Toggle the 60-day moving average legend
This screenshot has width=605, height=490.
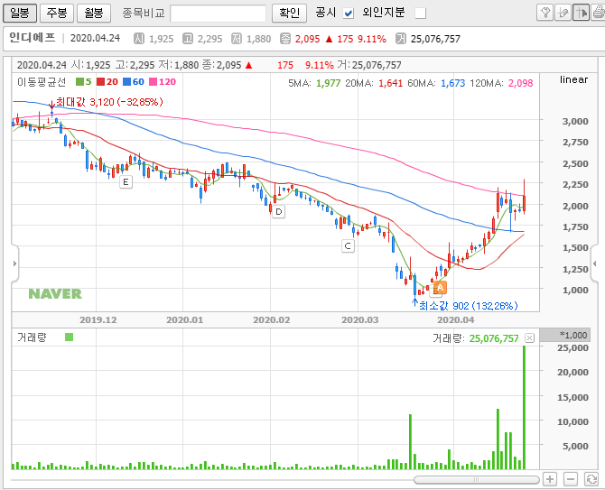tap(134, 82)
